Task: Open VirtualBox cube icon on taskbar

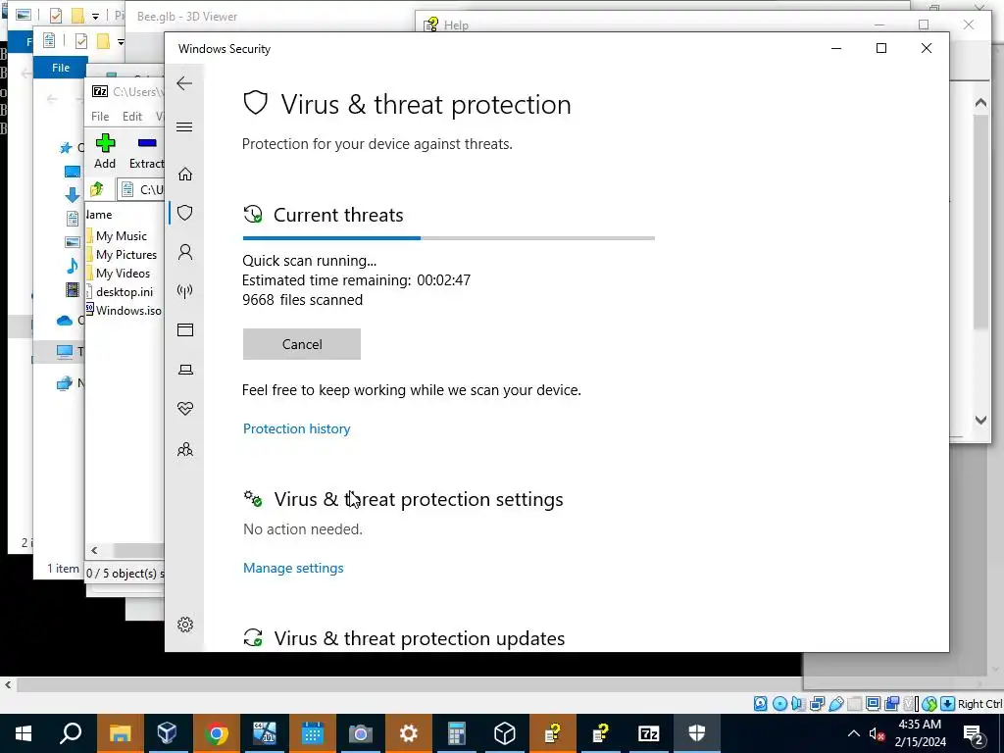Action: coord(168,733)
